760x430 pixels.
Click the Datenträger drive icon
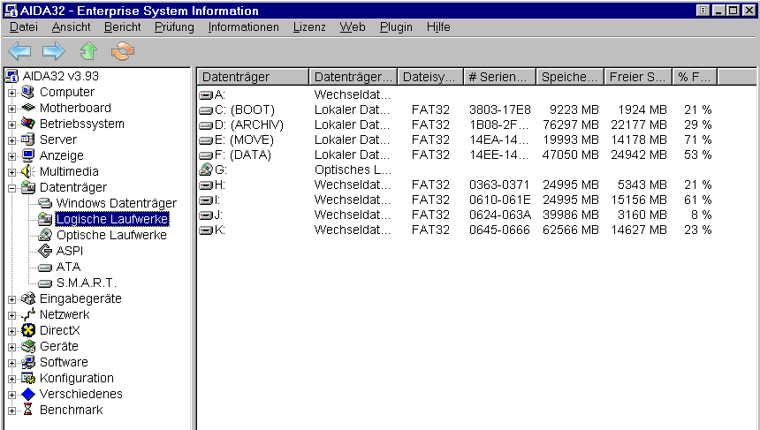coord(28,187)
